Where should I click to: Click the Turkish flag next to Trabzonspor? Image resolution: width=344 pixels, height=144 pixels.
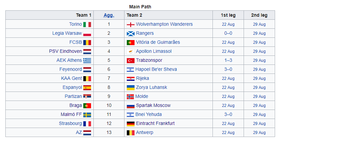[x=131, y=60]
